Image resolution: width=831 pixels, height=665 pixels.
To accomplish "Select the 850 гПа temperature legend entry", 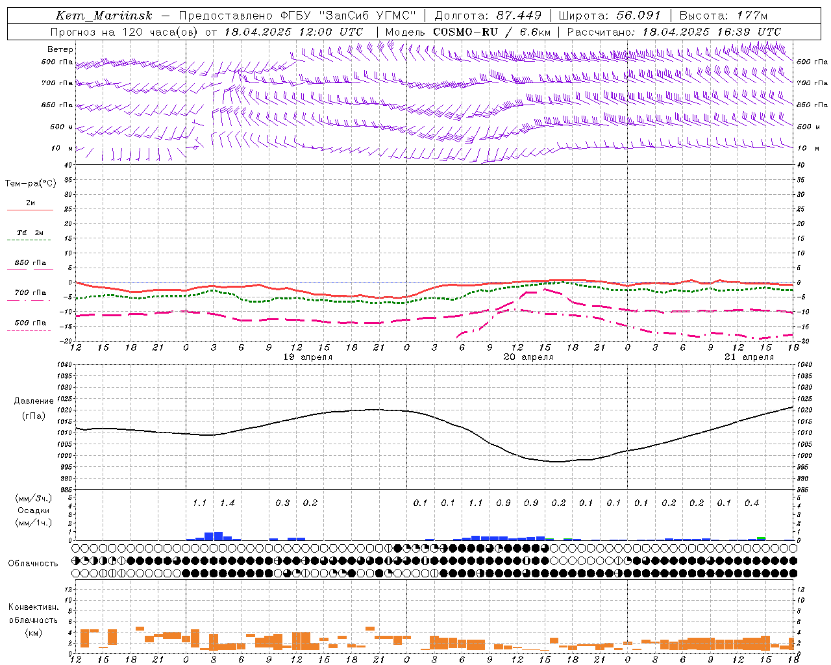I will pyautogui.click(x=30, y=263).
